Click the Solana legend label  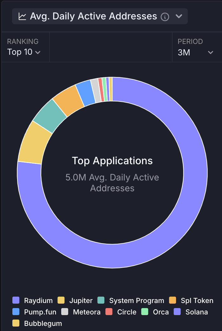pos(197,312)
